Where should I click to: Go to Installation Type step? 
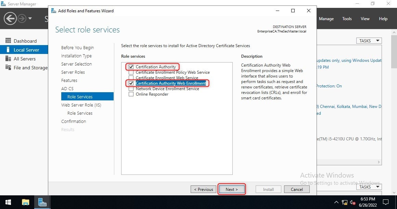(x=76, y=56)
